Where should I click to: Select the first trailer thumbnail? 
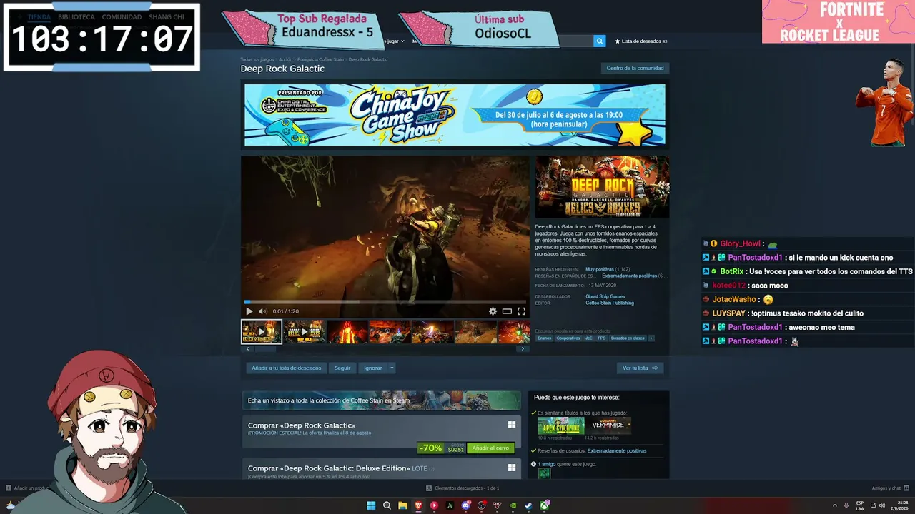click(262, 332)
